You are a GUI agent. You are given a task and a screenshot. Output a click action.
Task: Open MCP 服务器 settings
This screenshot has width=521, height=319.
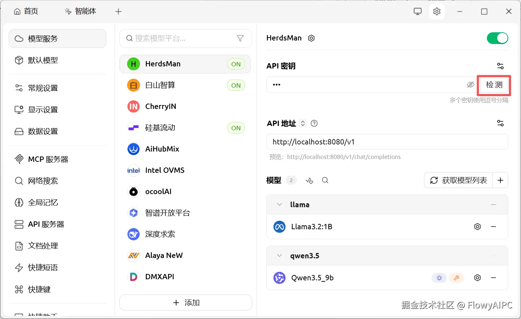57,159
